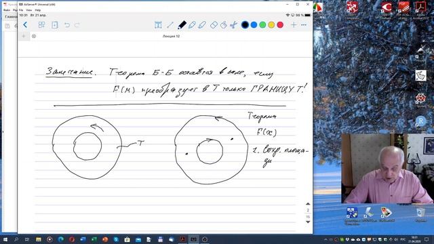The width and height of the screenshot is (434, 244).
Task: Open PowerPoint from the taskbar
Action: click(105, 239)
